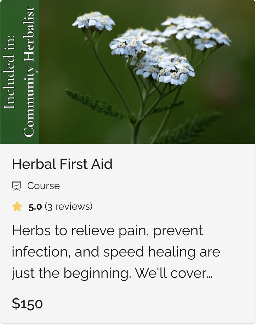Click the 'Course' type label
The height and width of the screenshot is (325, 257).
[x=44, y=186]
